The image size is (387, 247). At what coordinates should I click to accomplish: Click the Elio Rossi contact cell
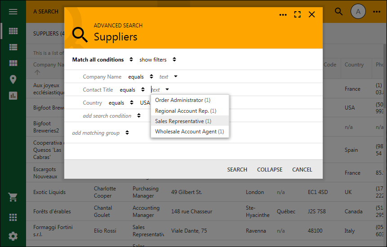point(105,231)
